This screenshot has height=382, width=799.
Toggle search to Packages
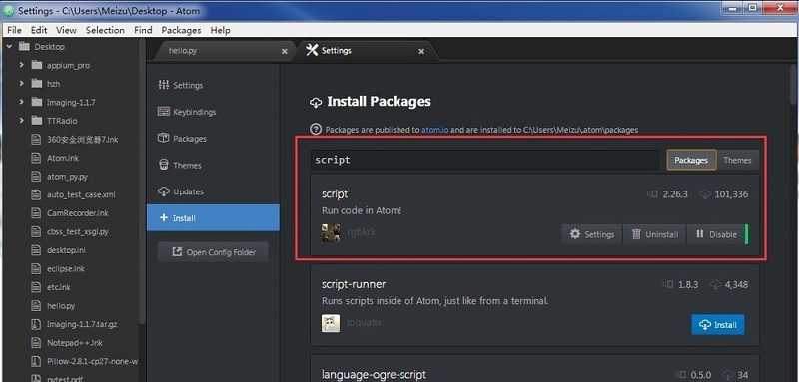(x=691, y=160)
